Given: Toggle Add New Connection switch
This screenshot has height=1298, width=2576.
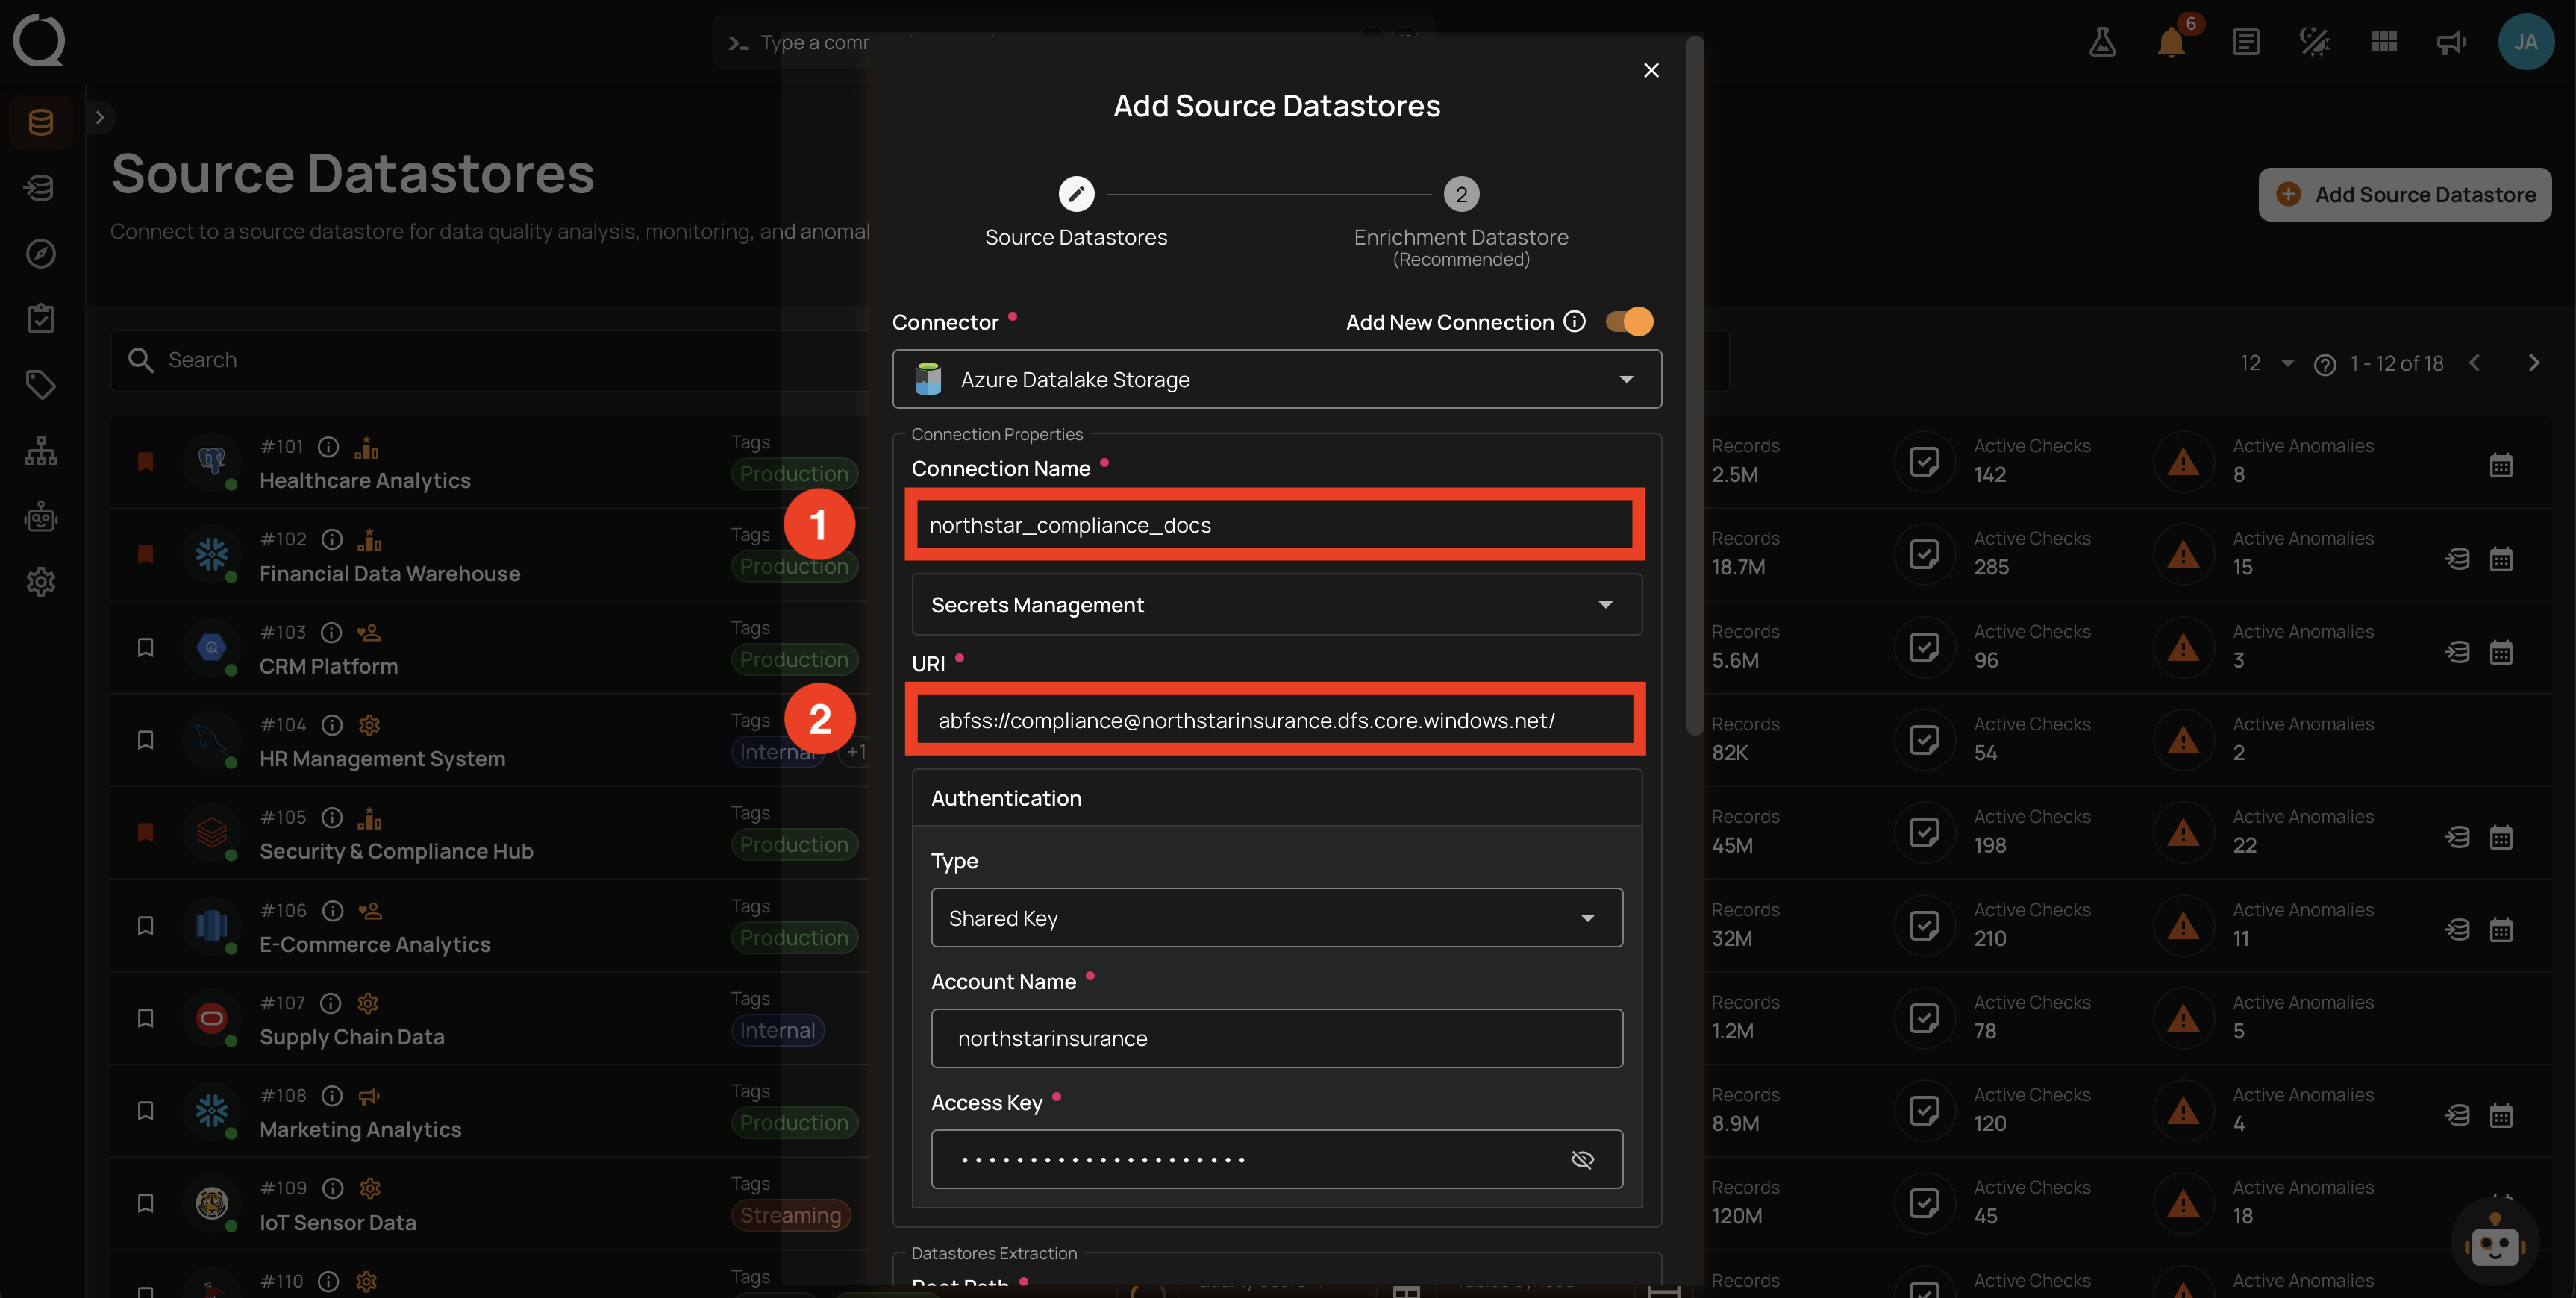Looking at the screenshot, I should coord(1629,321).
